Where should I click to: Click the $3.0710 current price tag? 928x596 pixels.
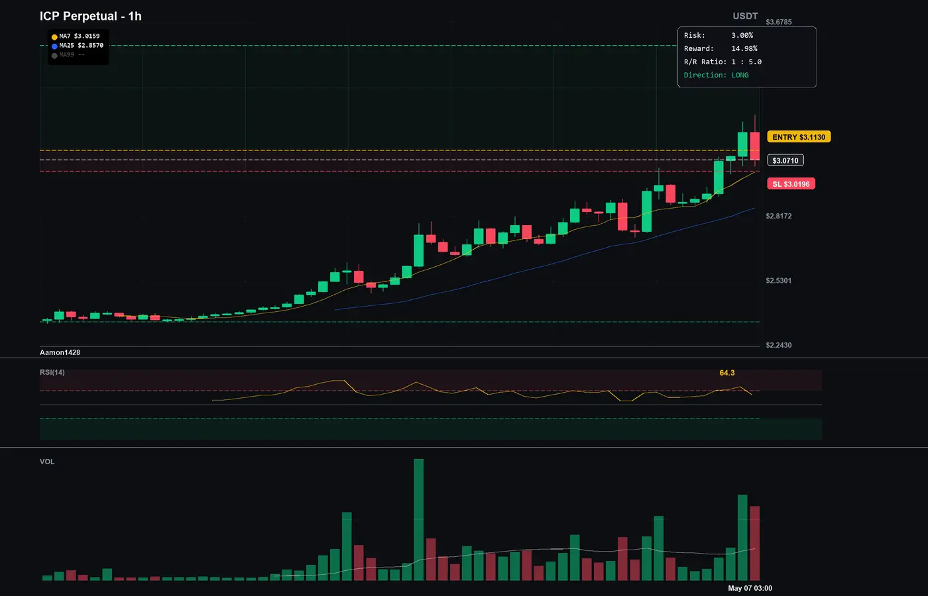coord(785,160)
